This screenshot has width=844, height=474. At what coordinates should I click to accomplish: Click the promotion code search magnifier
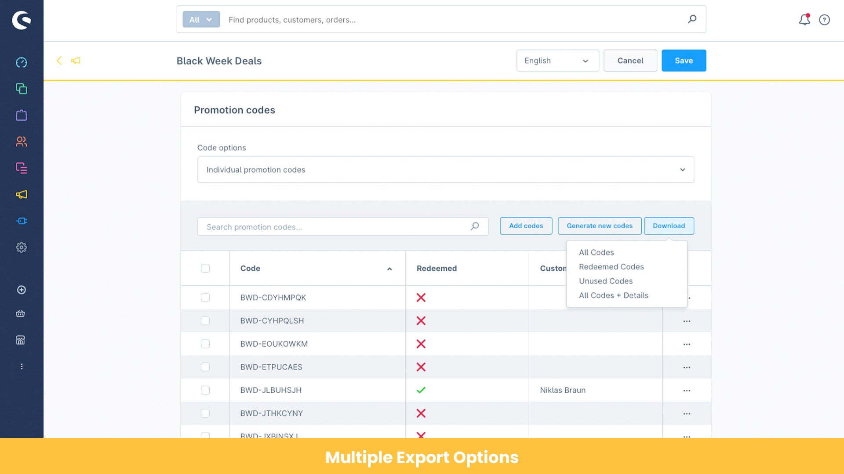click(x=475, y=226)
